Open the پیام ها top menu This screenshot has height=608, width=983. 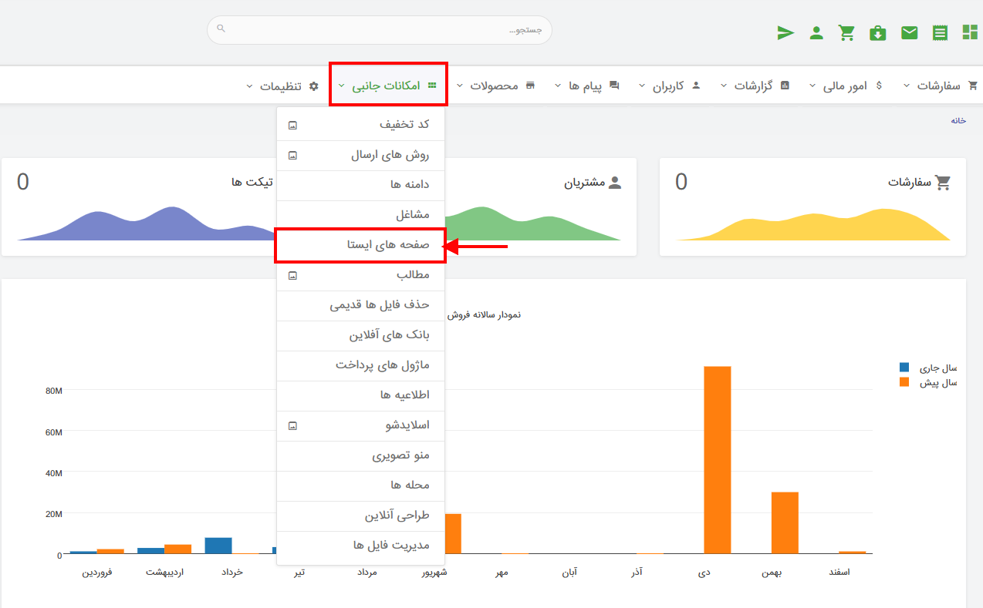(x=586, y=86)
